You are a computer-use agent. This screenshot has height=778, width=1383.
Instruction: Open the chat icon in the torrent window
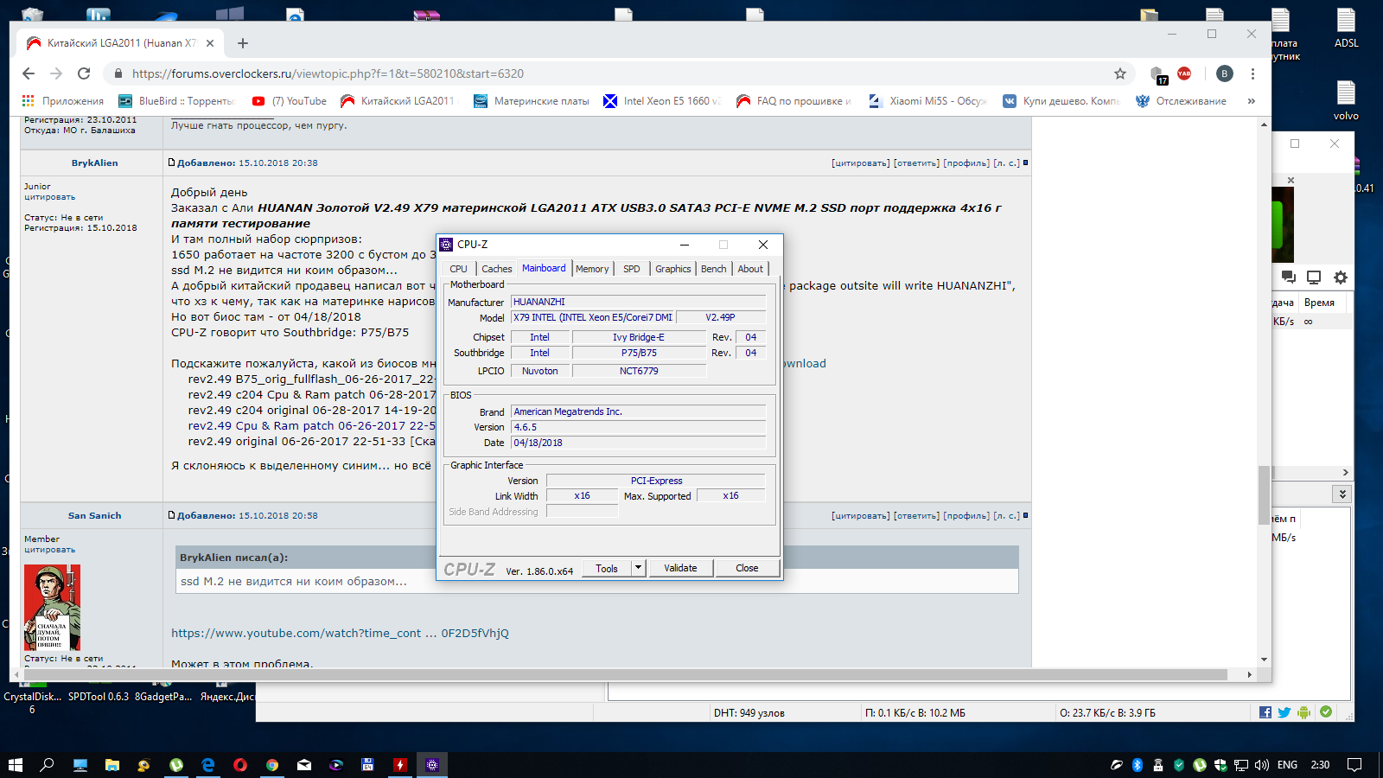pos(1288,277)
